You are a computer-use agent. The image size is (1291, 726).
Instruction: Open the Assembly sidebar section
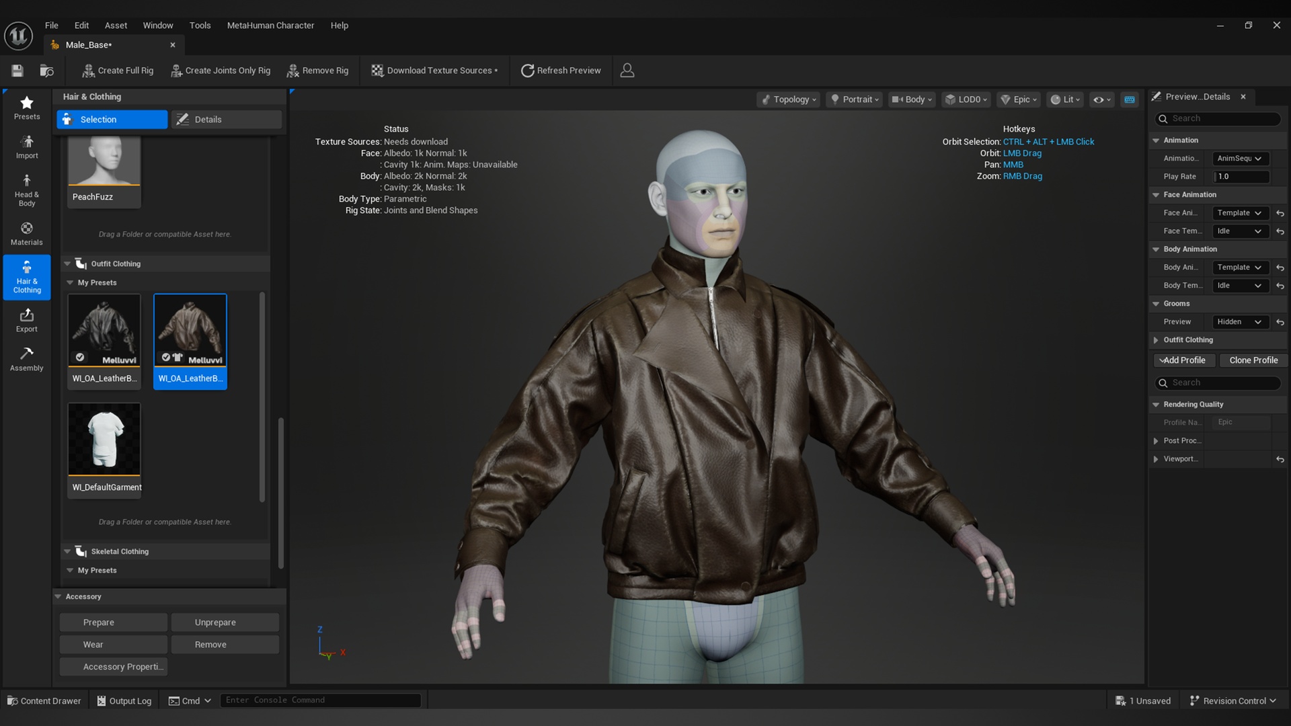coord(27,359)
